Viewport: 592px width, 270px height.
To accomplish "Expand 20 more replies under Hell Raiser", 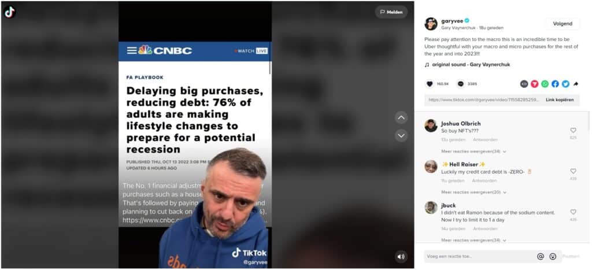I will point(473,192).
